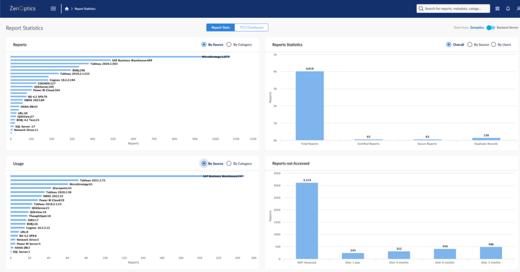Click BOBJ:296 label in Reports

pos(79,70)
